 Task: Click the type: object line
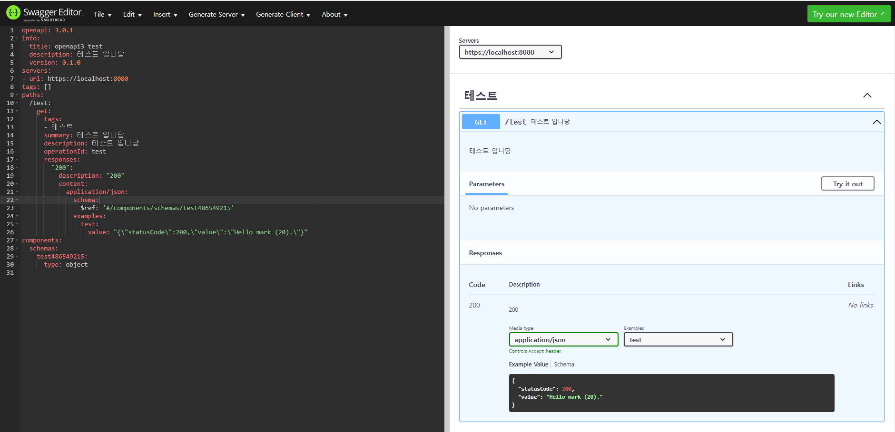click(66, 265)
